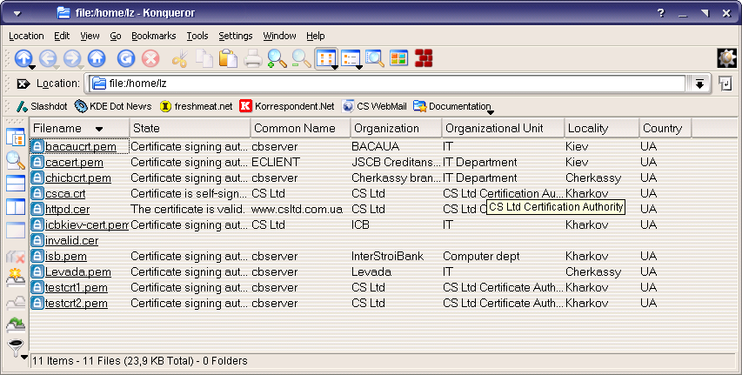This screenshot has width=742, height=375.
Task: Open the sidebar magnifier search icon
Action: 15,161
